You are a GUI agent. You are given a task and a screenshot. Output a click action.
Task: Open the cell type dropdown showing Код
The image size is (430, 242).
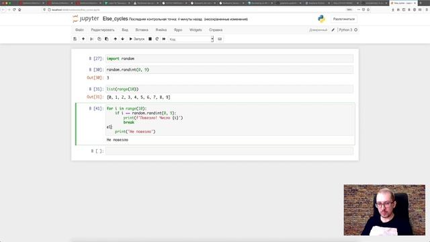[191, 39]
